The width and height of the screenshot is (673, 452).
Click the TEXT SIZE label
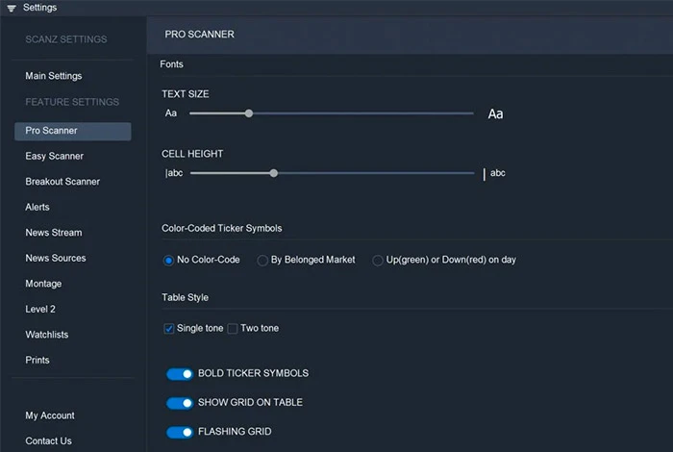coord(186,94)
